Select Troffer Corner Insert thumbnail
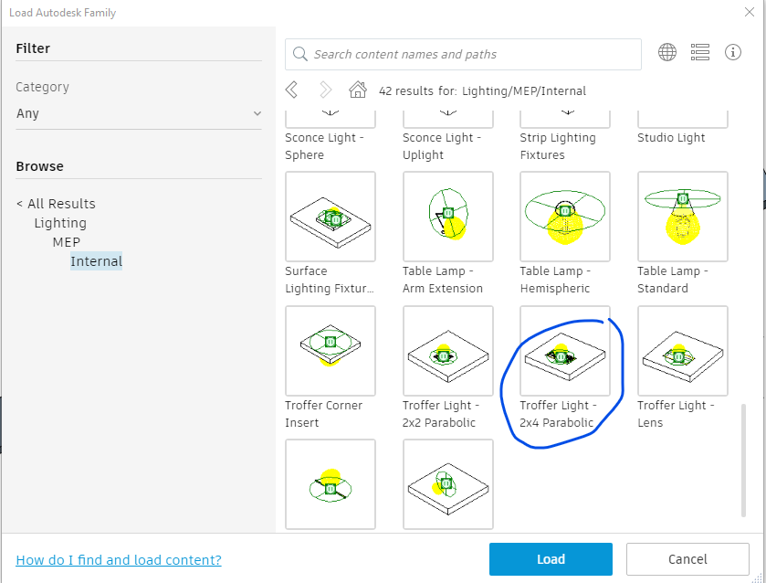This screenshot has width=766, height=583. (x=331, y=351)
